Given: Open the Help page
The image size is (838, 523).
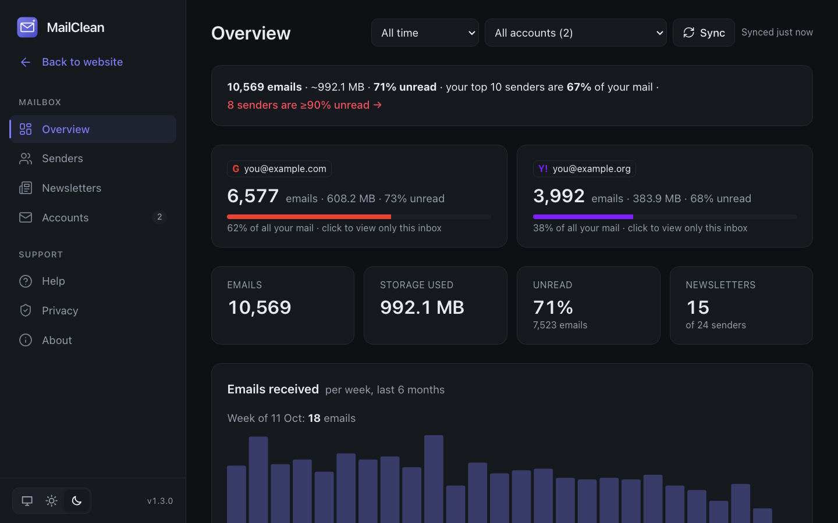Looking at the screenshot, I should click(93, 281).
